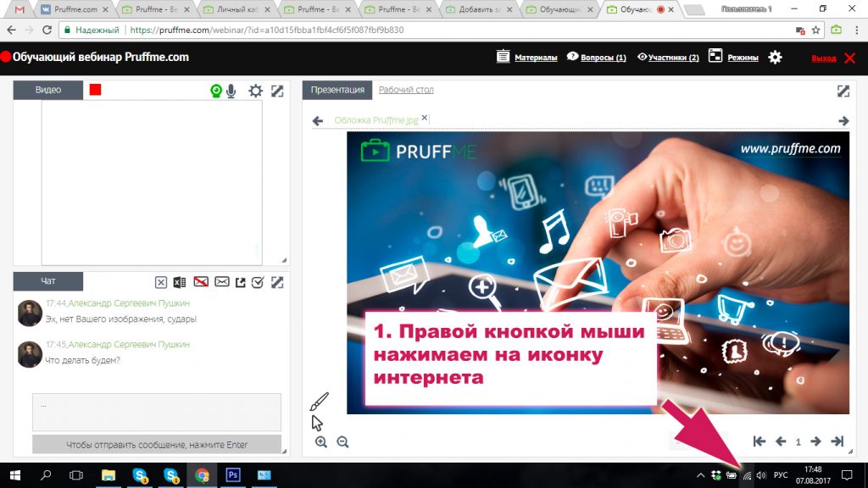Switch to the Рабочий стол tab
The height and width of the screenshot is (488, 868).
405,90
